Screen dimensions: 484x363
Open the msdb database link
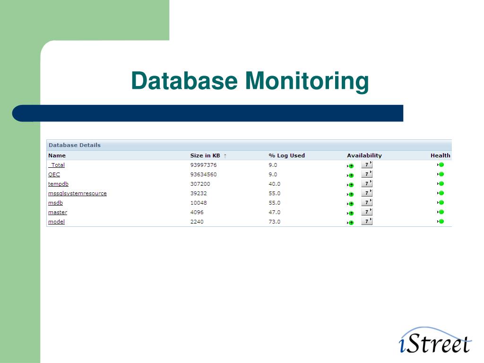click(x=56, y=203)
